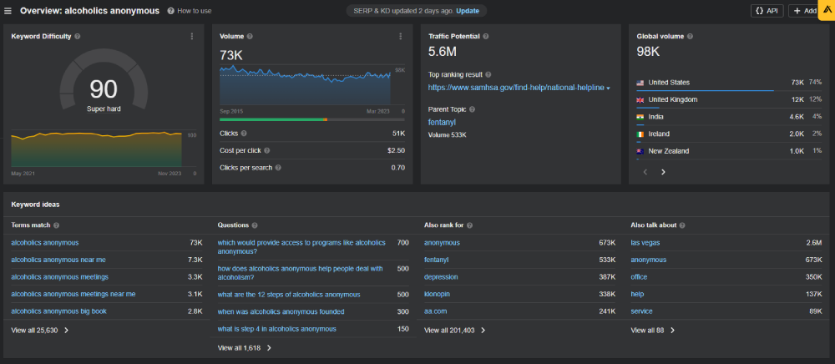
Task: Click the New Zealand flag icon
Action: click(640, 151)
